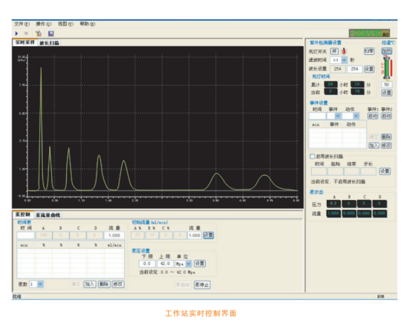Switch to the 波长扫描 tab
409x323 pixels.
tap(49, 43)
